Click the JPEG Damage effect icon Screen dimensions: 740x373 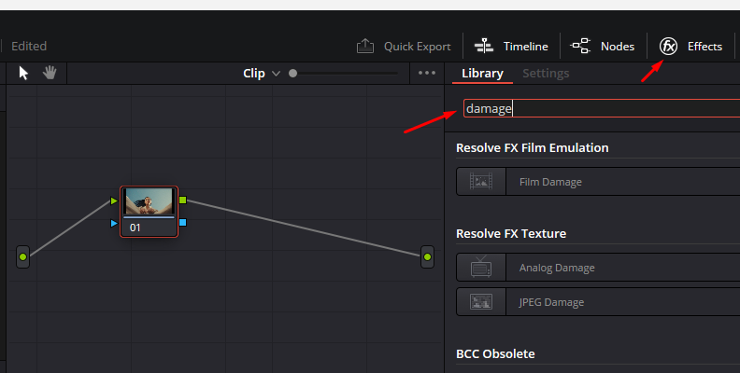click(481, 302)
